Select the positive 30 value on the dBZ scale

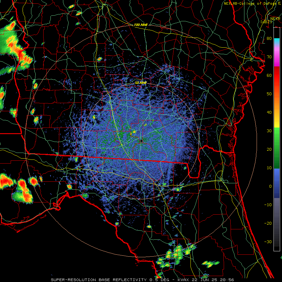pos(269,131)
